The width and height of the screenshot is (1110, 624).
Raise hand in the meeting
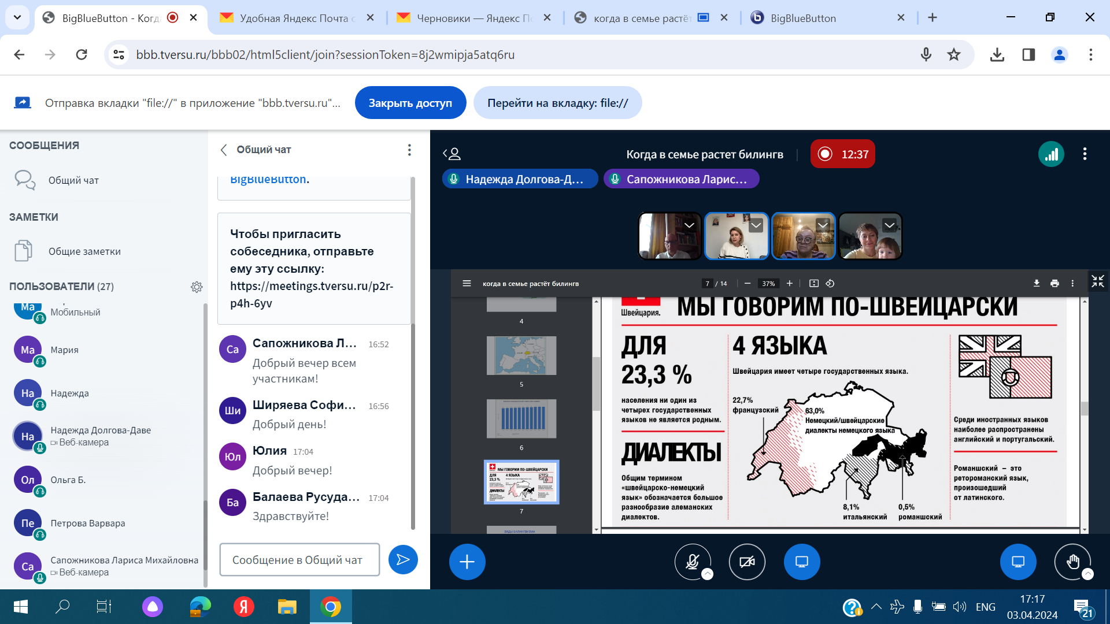[x=1072, y=561]
